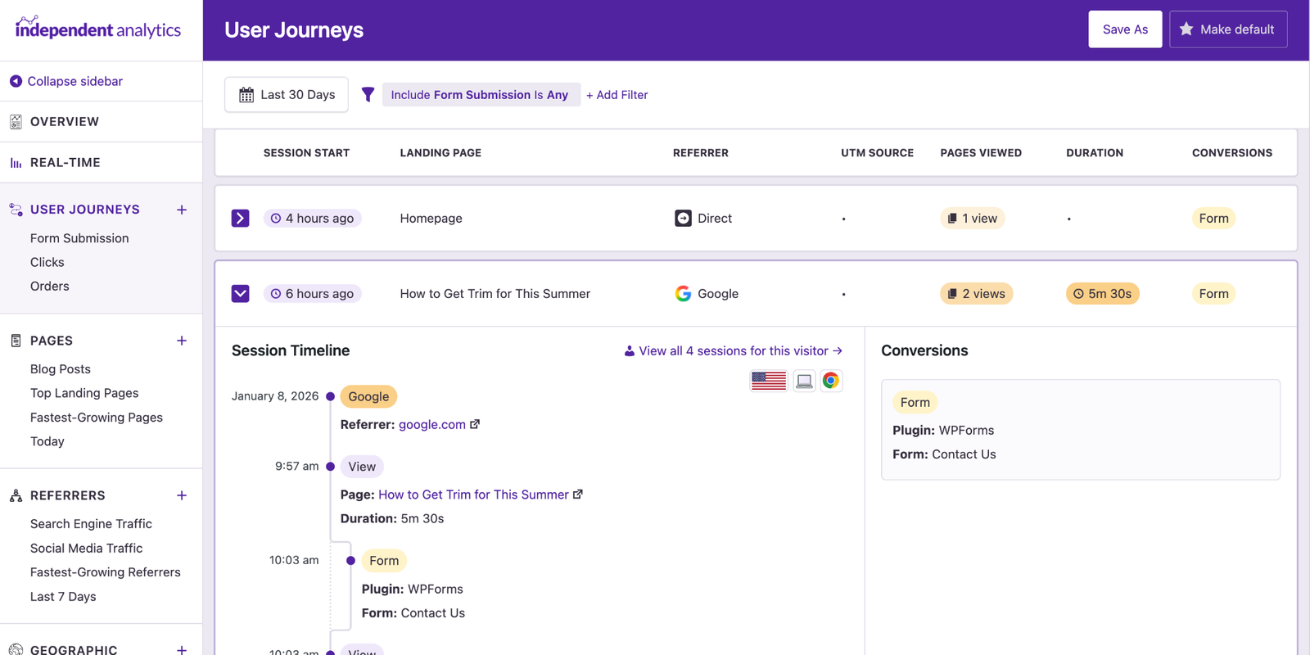Select the Social Media Traffic report
Screen dimensions: 1310x655
point(87,549)
